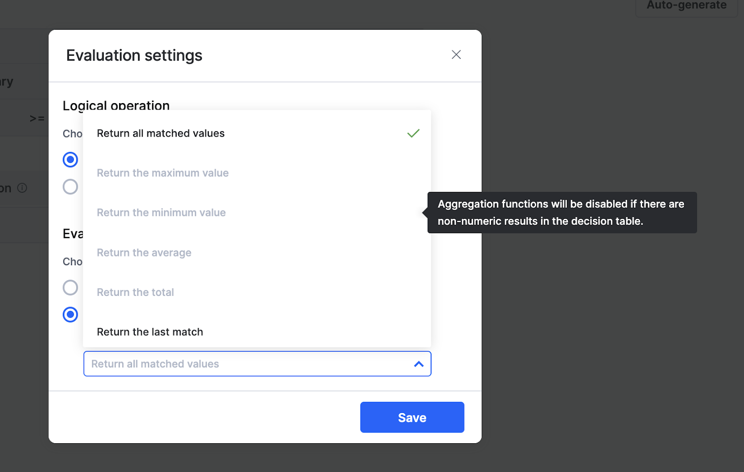Choose Return the minimum value option
Image resolution: width=744 pixels, height=472 pixels.
pyautogui.click(x=257, y=213)
